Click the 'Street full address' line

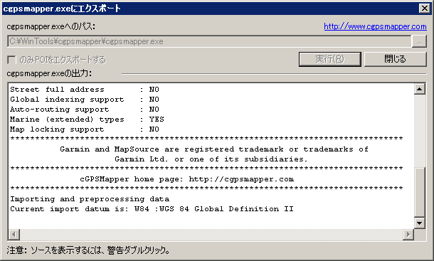pyautogui.click(x=85, y=90)
